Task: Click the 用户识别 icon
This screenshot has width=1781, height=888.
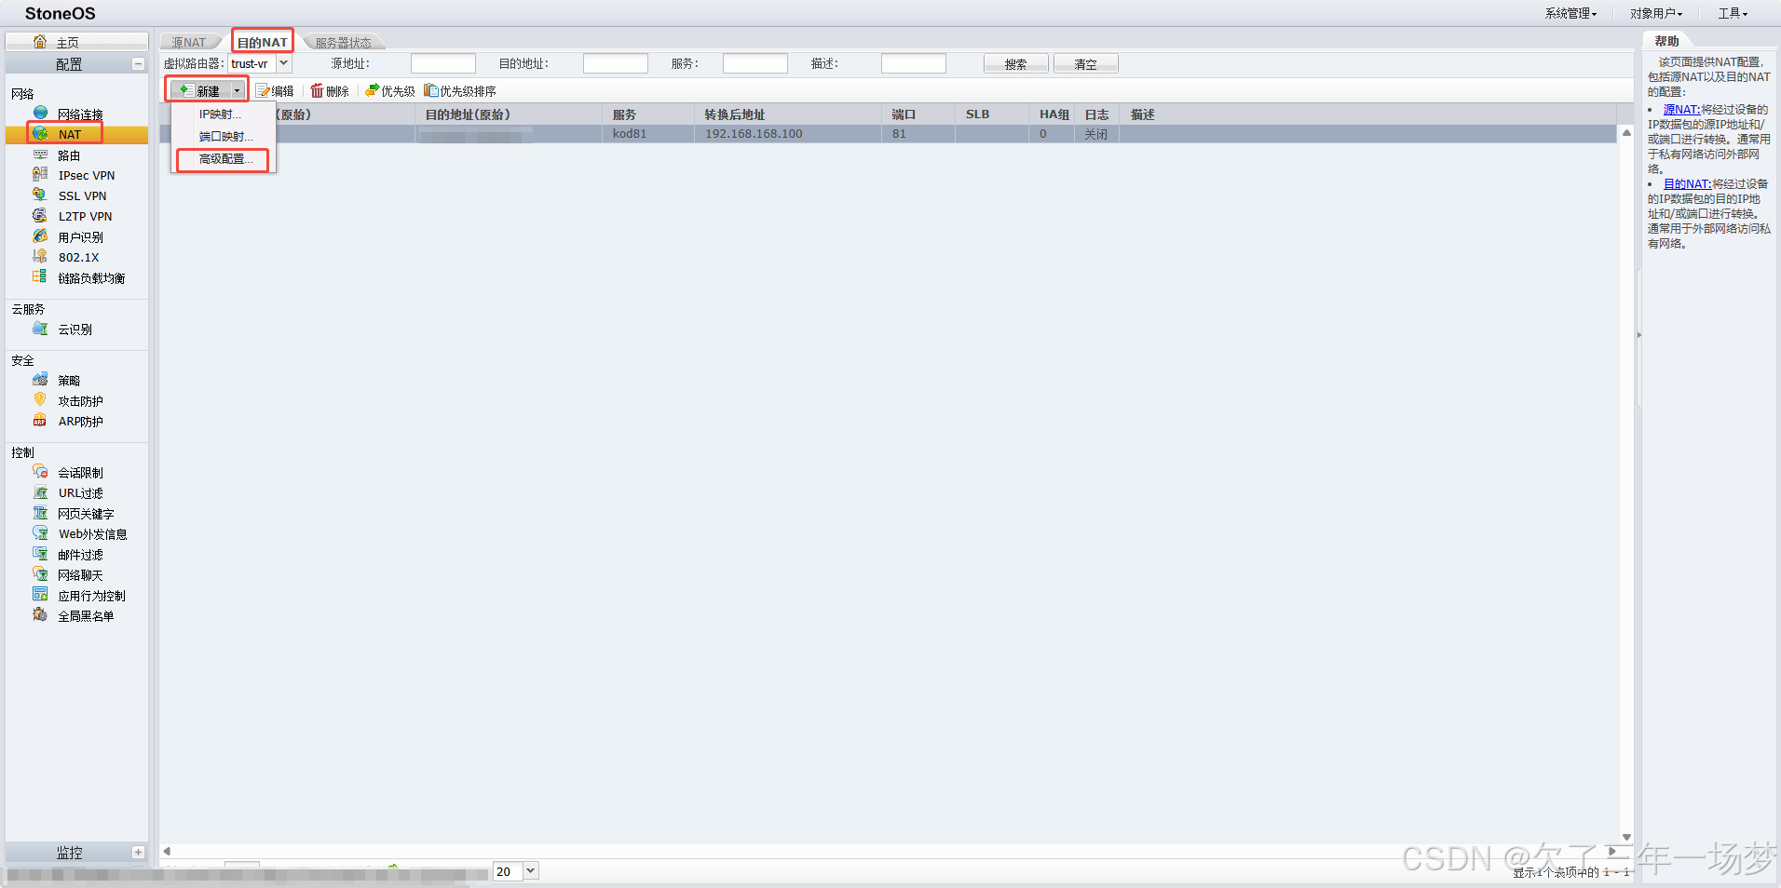Action: click(40, 236)
